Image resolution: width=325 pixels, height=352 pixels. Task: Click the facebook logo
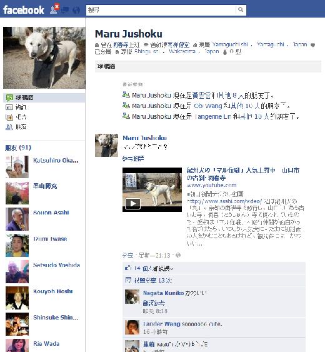pyautogui.click(x=24, y=10)
